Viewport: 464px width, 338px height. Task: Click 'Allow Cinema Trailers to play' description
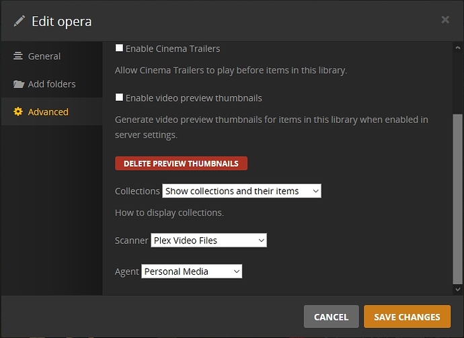point(231,71)
